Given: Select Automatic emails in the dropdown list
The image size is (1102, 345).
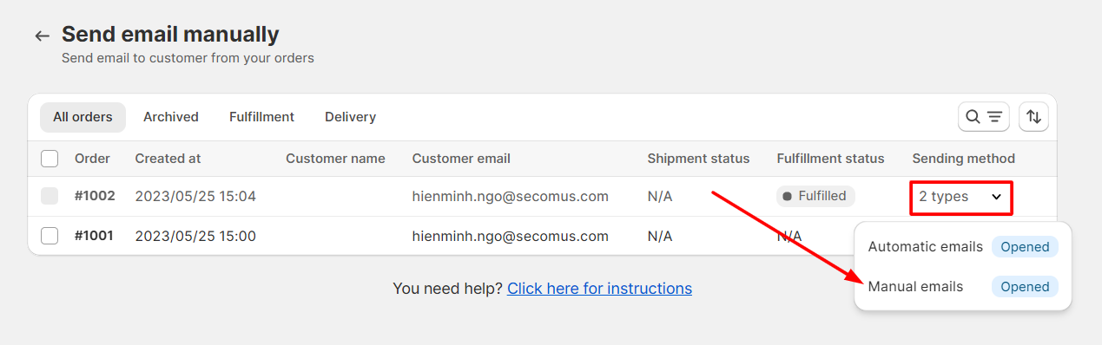Looking at the screenshot, I should pos(926,247).
